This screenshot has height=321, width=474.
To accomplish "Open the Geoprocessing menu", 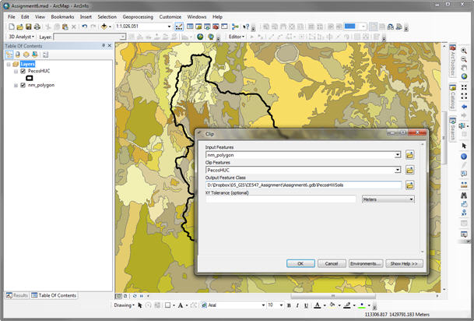I will pyautogui.click(x=138, y=17).
